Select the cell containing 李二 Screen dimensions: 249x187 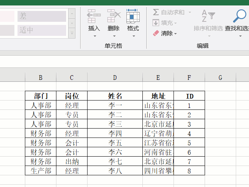[115, 115]
